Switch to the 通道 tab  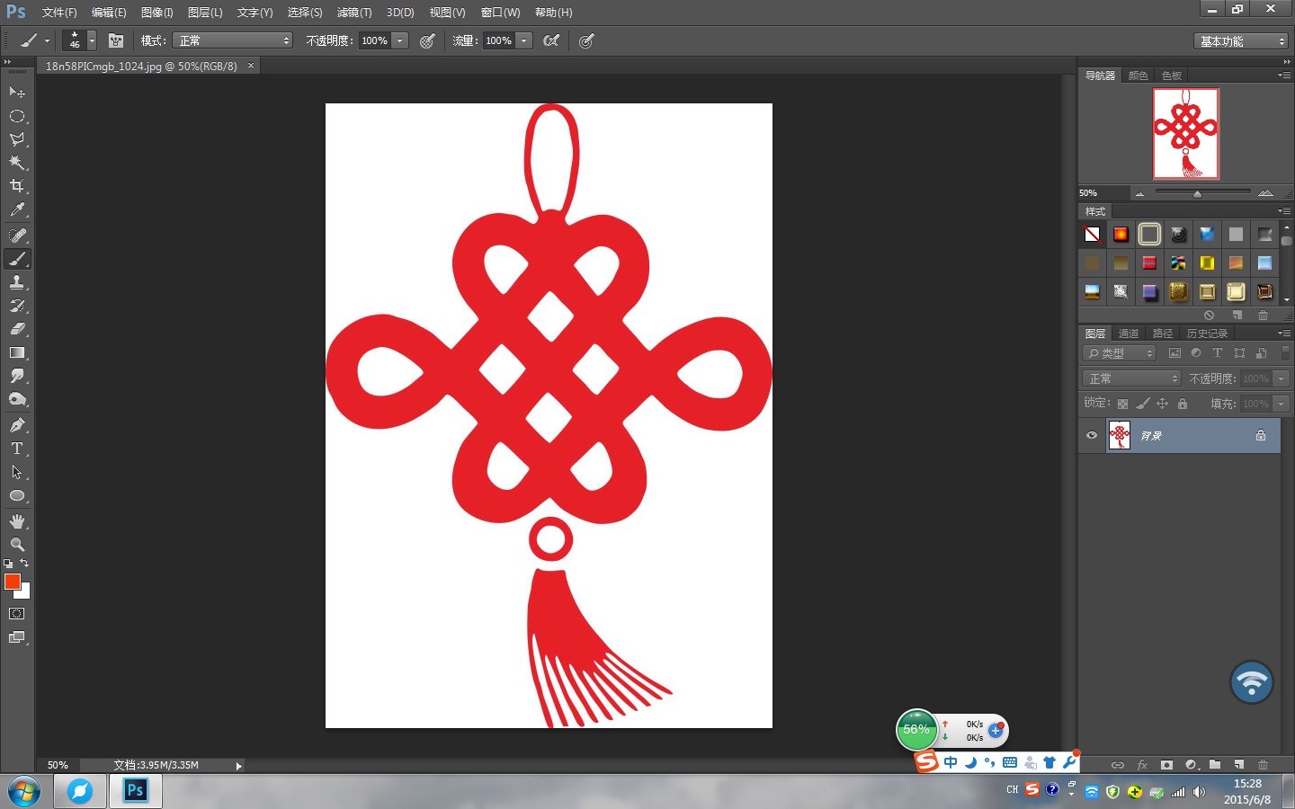[x=1129, y=333]
